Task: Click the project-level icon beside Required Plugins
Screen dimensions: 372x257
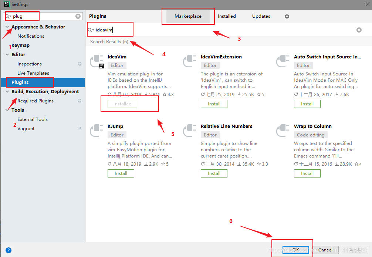Action: click(80, 101)
